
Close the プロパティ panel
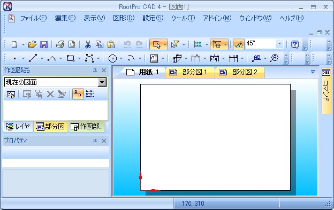104,141
